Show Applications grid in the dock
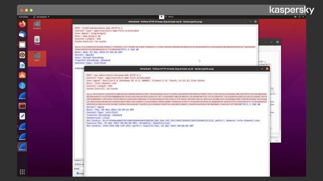This screenshot has width=323, height=181. coord(22,172)
